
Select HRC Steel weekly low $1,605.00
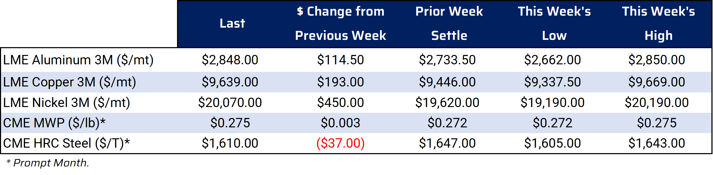(552, 143)
